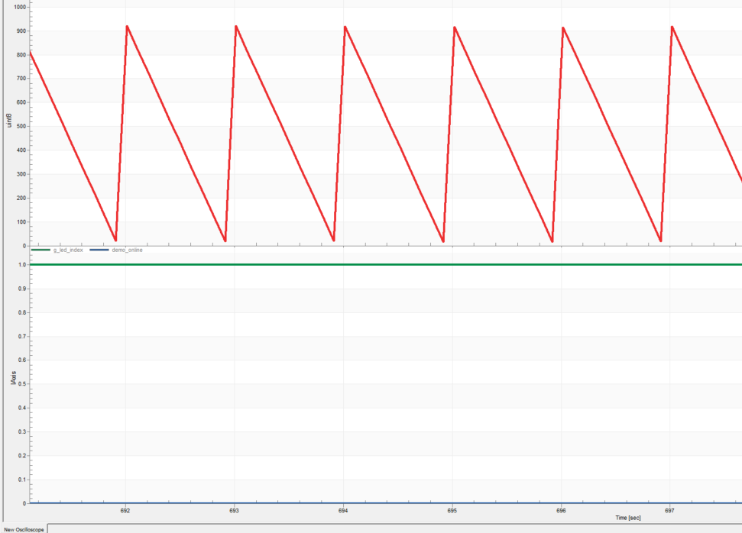Click the 696 tick on time axis

pyautogui.click(x=562, y=510)
